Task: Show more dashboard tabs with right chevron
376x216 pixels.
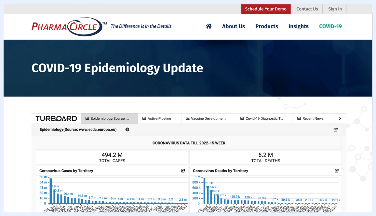Action: 340,118
